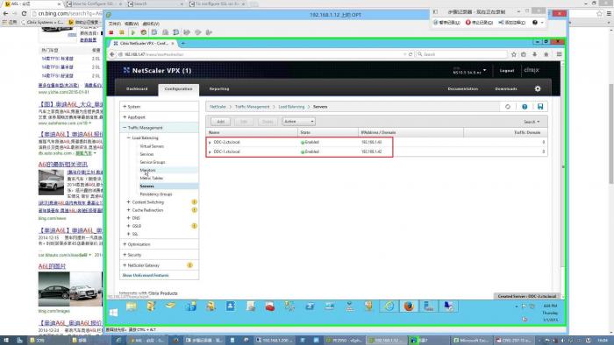Click the Firefox downloads arrow icon
614x345 pixels.
534,54
